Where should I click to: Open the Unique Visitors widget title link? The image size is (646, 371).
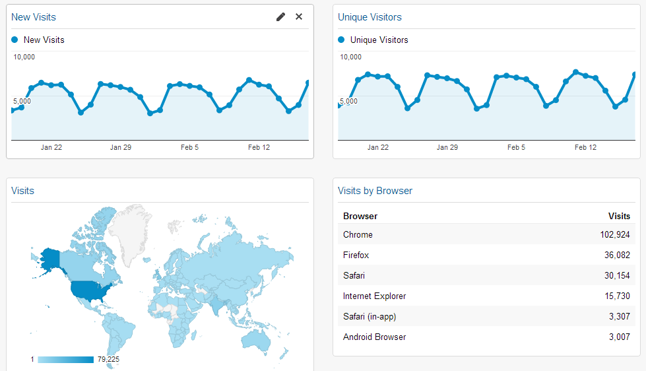[370, 17]
